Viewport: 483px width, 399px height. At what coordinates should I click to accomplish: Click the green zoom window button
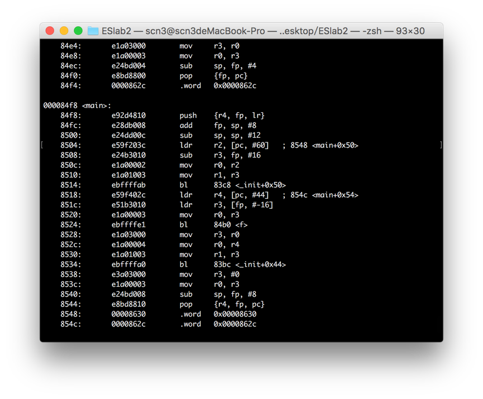[78, 31]
